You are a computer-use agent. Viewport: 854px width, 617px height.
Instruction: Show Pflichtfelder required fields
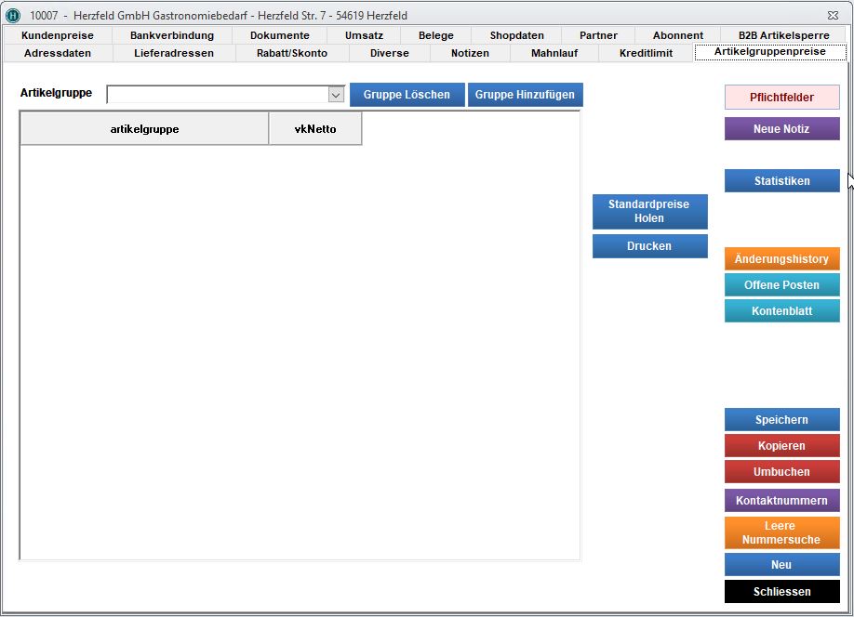tap(781, 98)
